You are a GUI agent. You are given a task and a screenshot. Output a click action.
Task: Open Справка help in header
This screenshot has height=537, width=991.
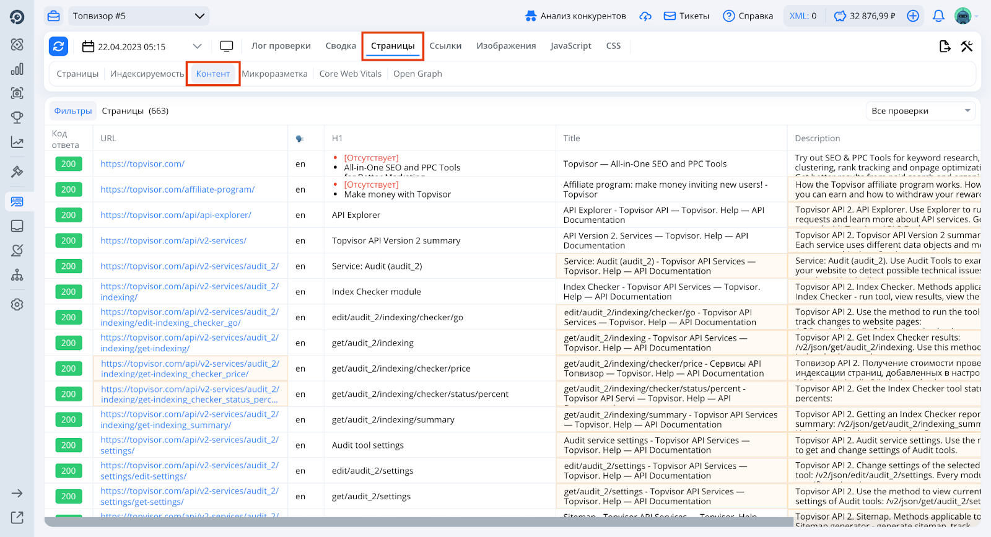748,16
